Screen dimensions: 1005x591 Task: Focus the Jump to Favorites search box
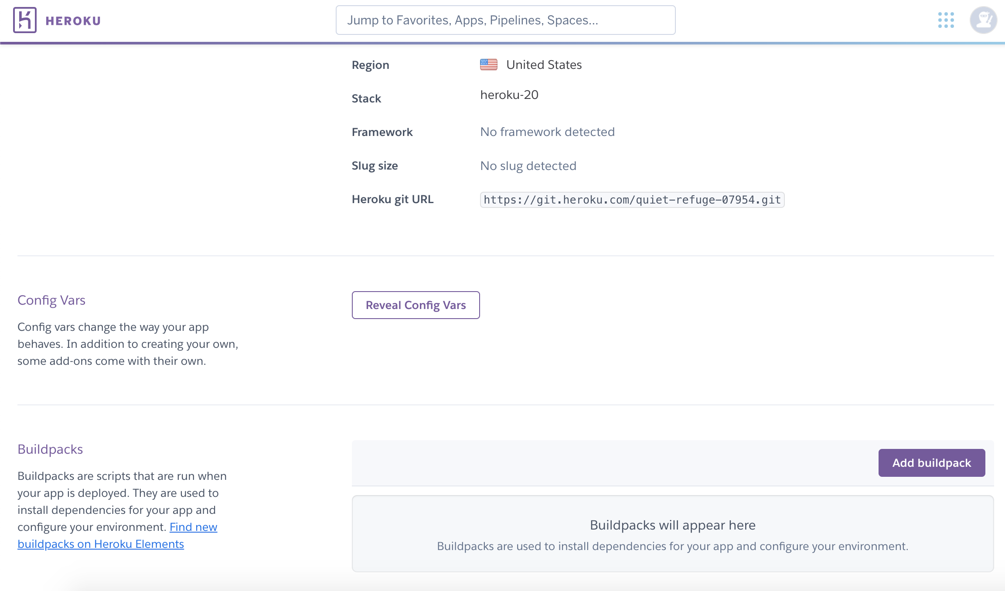tap(505, 20)
